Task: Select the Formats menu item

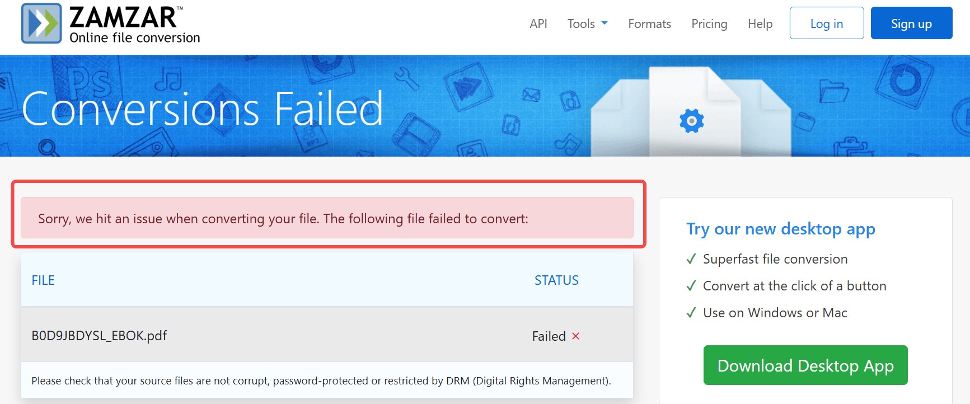Action: click(649, 24)
